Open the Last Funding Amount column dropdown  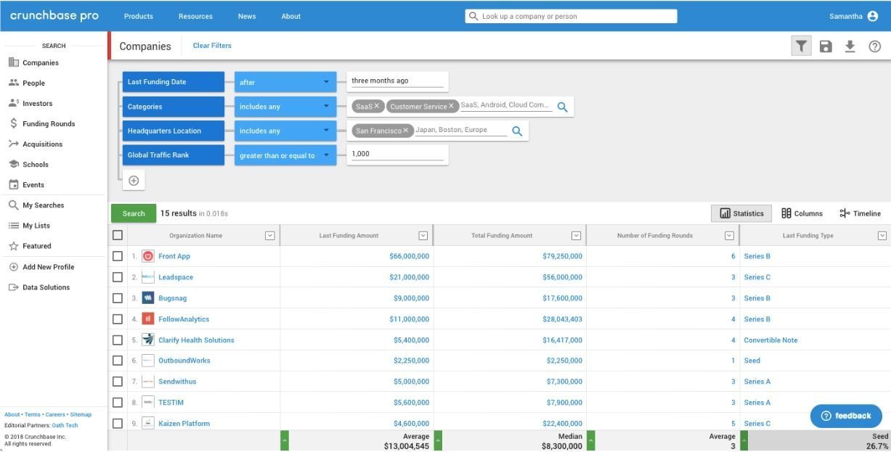(x=423, y=235)
